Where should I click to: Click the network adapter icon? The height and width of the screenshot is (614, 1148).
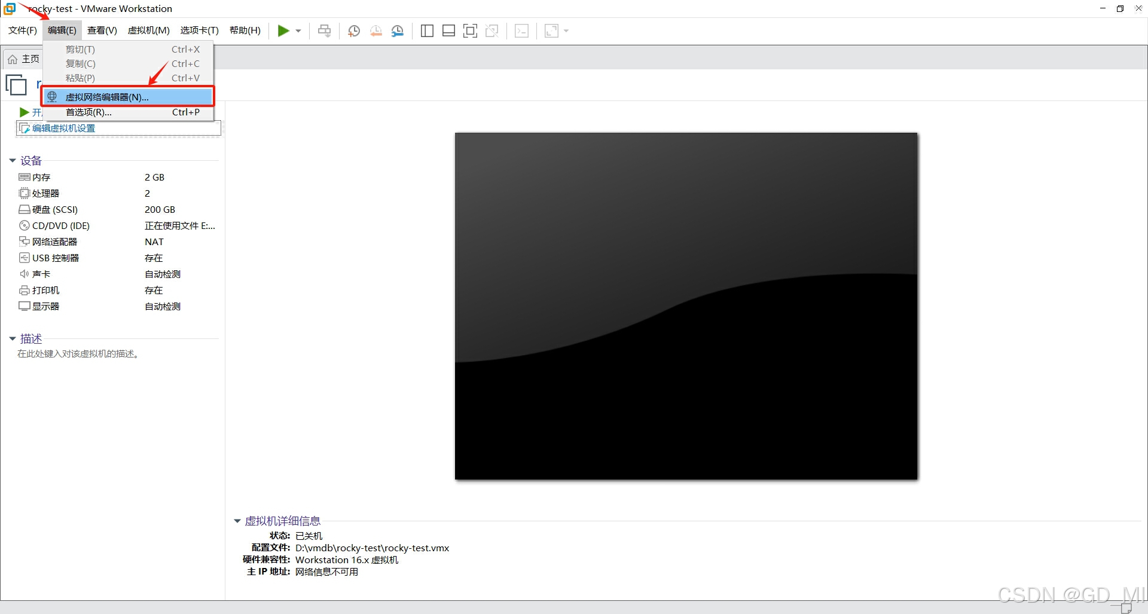(25, 242)
